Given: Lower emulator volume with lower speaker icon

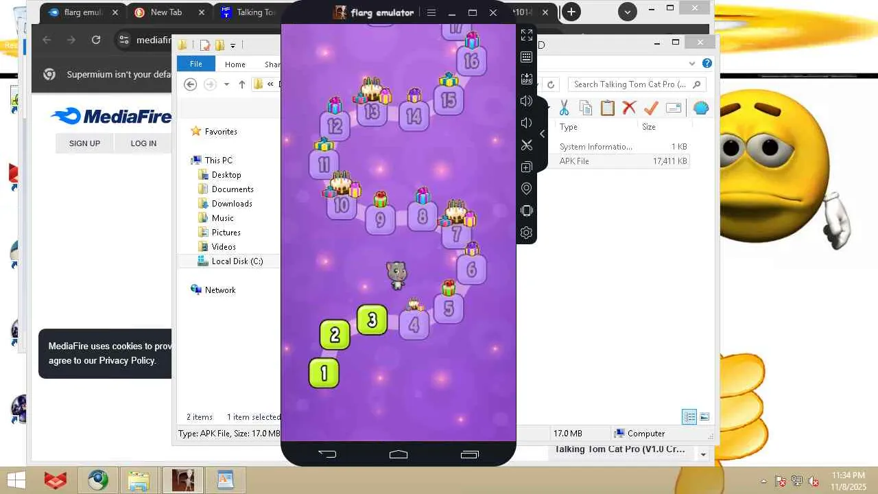Looking at the screenshot, I should pyautogui.click(x=527, y=123).
